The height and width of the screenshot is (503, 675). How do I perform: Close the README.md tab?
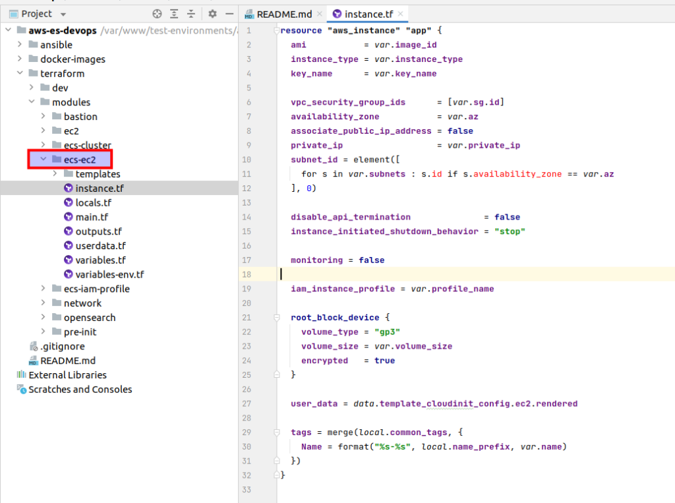320,13
